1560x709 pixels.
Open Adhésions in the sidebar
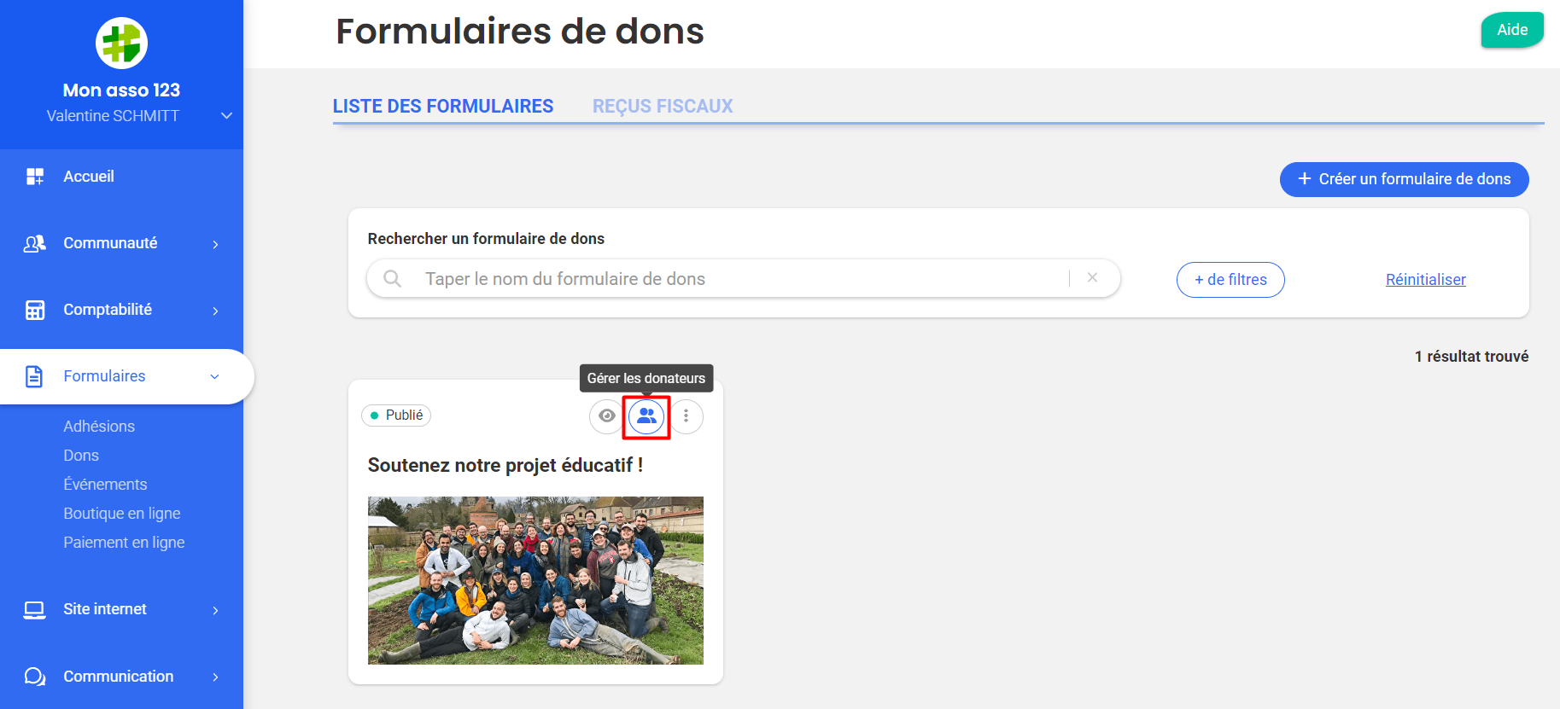(99, 426)
